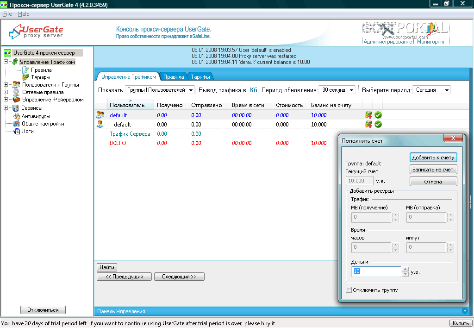
Task: Sort by the Пользователь column header
Action: (x=130, y=105)
